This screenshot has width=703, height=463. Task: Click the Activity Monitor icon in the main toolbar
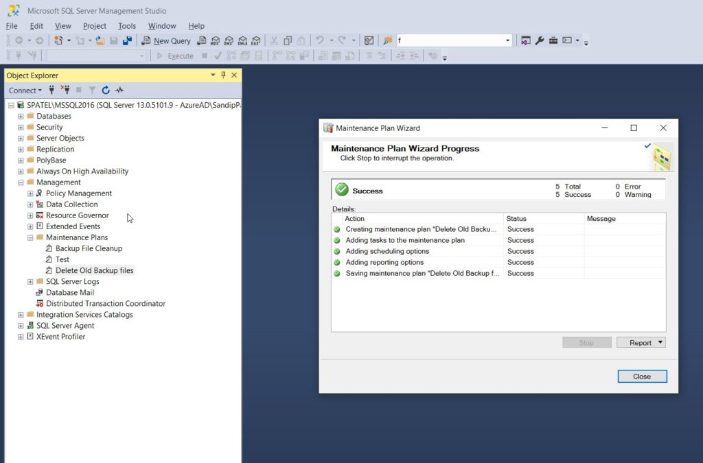369,40
